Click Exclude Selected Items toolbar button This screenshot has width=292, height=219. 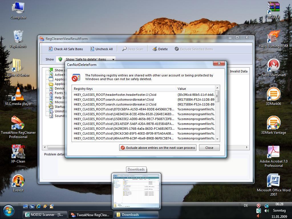[x=194, y=49]
